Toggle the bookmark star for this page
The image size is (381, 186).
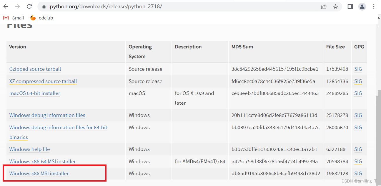tap(335, 6)
